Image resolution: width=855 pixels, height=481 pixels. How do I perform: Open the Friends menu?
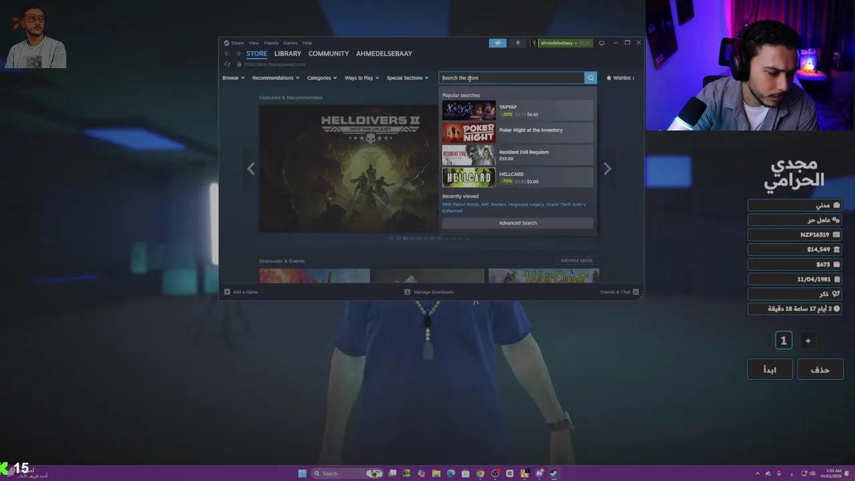click(x=271, y=43)
